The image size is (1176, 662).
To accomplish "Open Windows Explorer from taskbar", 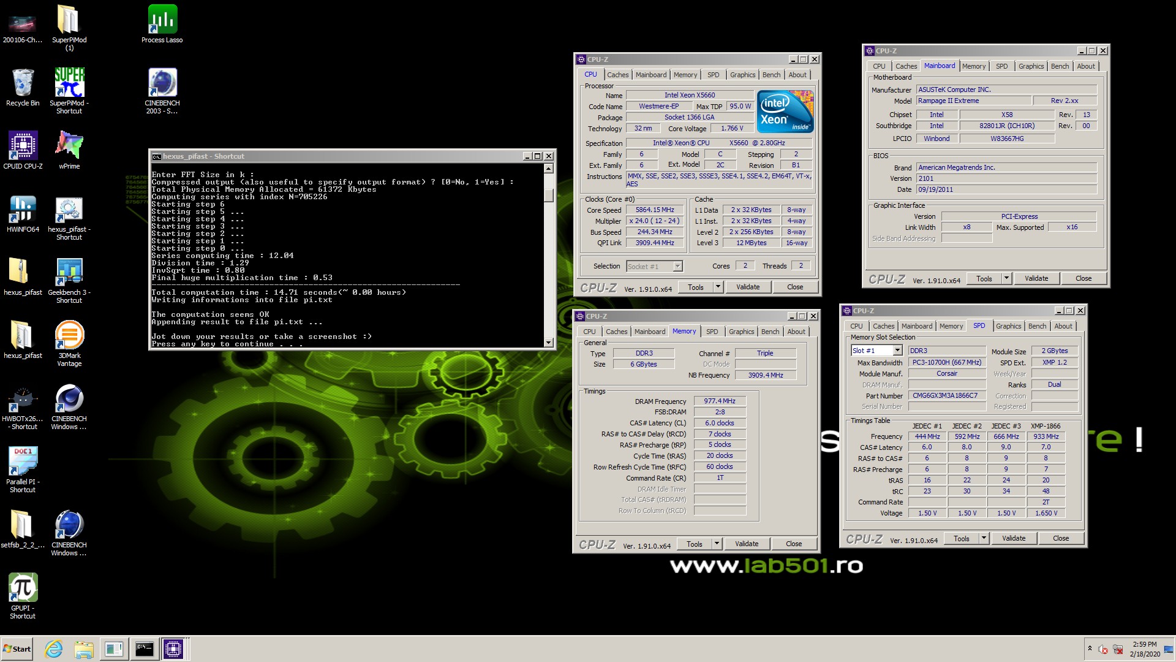I will [84, 649].
